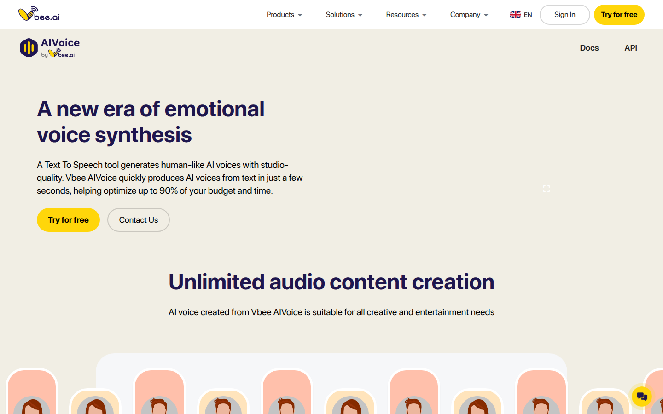Click the 'A new era of emotional' headline
The height and width of the screenshot is (414, 663).
pyautogui.click(x=151, y=109)
